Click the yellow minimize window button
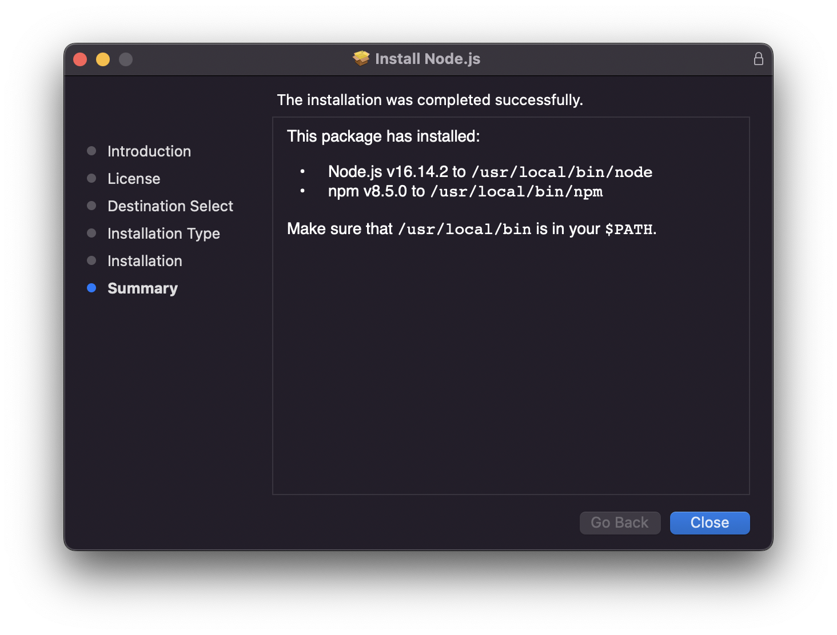This screenshot has width=837, height=635. click(103, 59)
